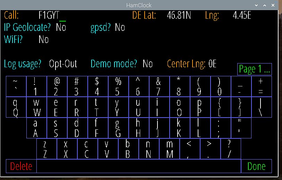Image resolution: width=282 pixels, height=180 pixels.
Task: Tap the U key
Action: (x=139, y=107)
